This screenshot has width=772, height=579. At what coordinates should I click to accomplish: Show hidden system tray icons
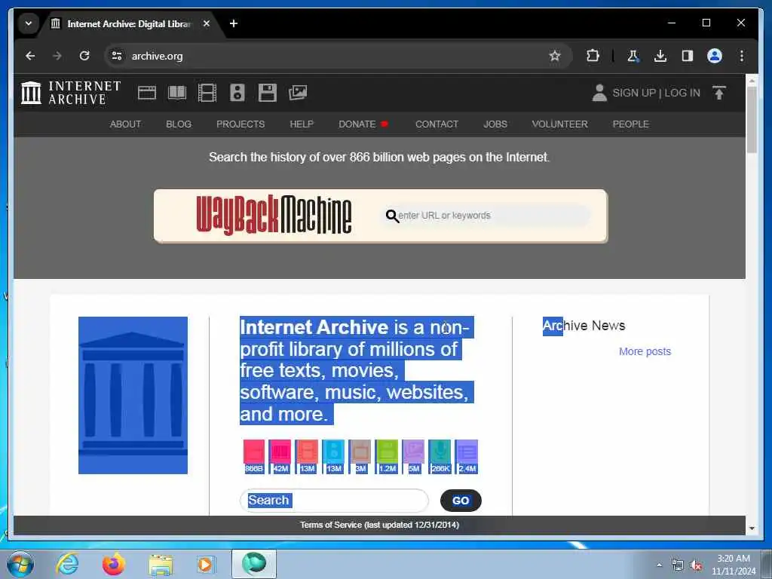click(x=659, y=565)
